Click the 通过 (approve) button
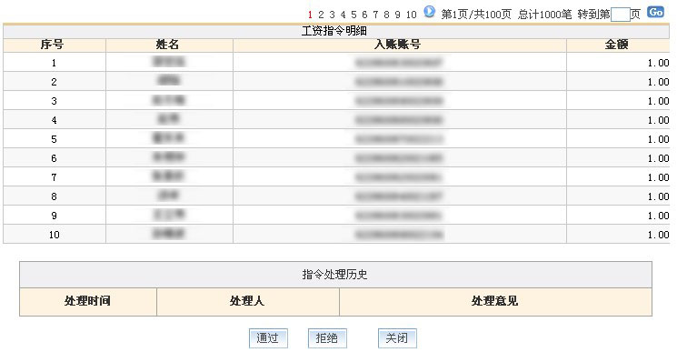 268,337
